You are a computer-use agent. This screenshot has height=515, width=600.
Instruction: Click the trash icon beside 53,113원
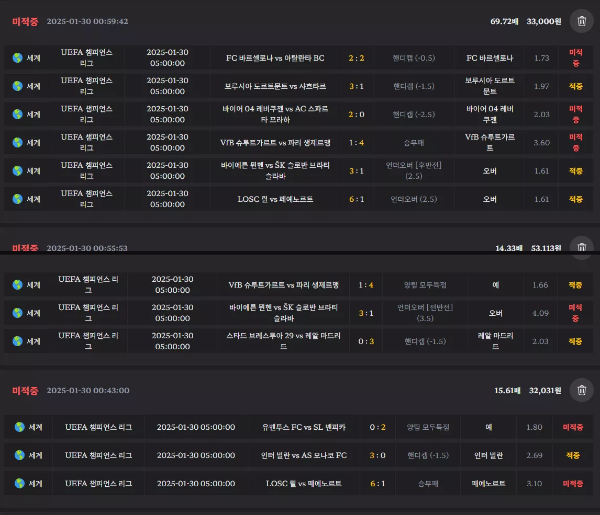[x=581, y=248]
